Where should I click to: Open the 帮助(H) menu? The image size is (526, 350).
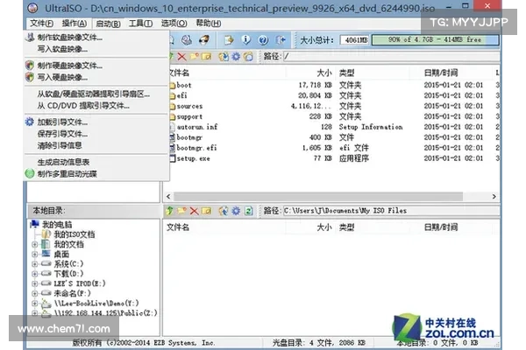(x=209, y=24)
